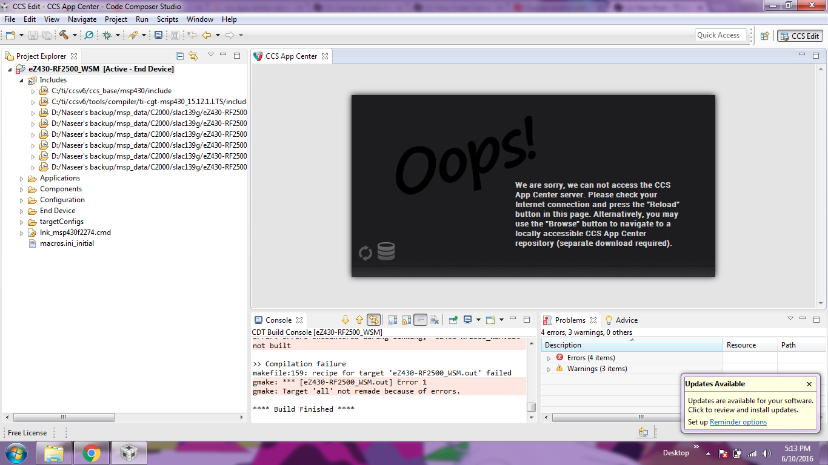Click the blue monitor toolbar icon
The image size is (828, 465).
point(158,35)
